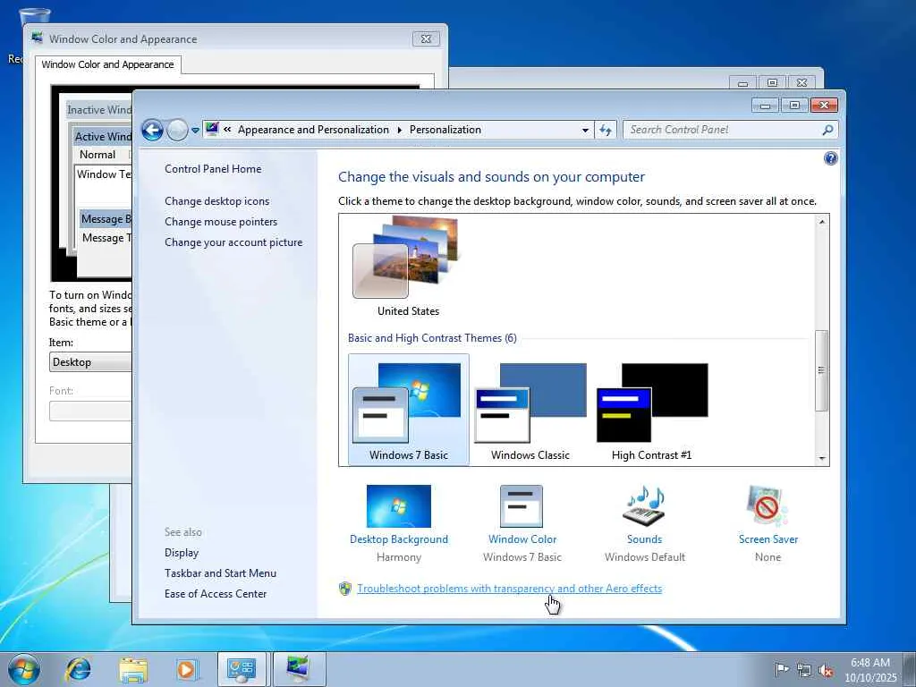Open Help with the blue question mark
The image size is (916, 687).
click(x=830, y=158)
